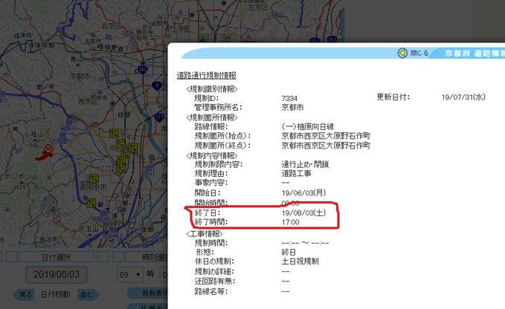Image resolution: width=505 pixels, height=309 pixels.
Task: Click the route 162 shield on the map
Action: 142,69
